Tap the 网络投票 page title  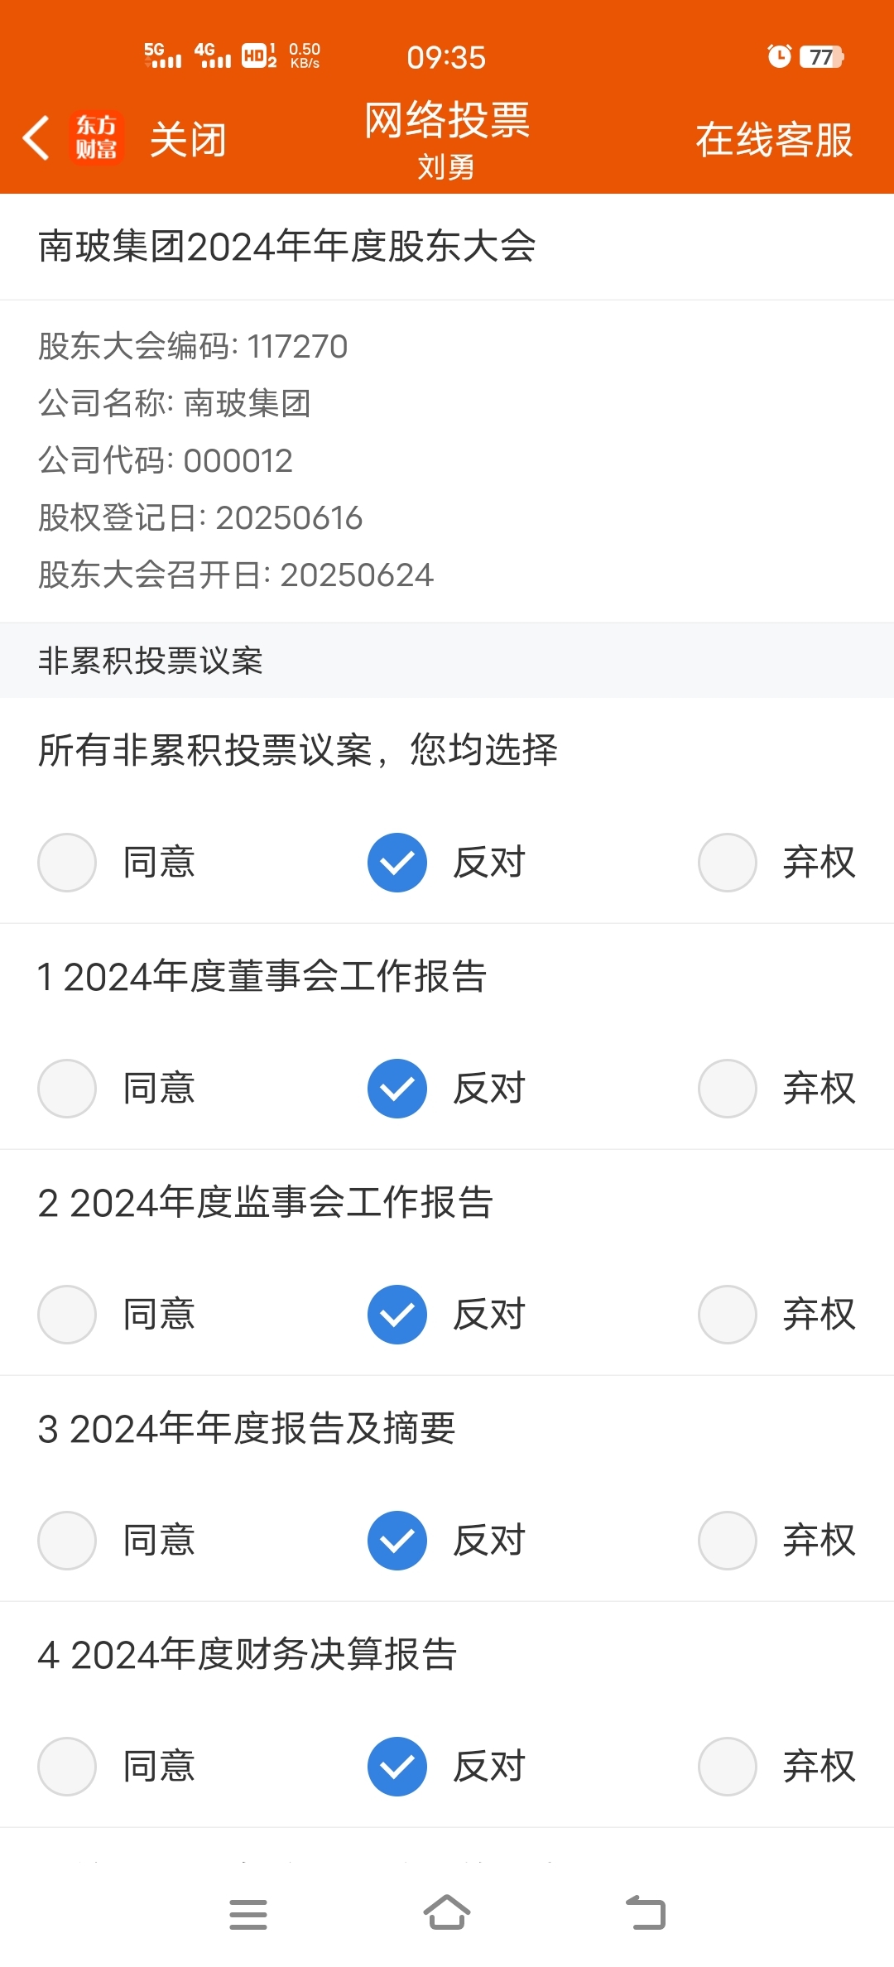point(447,120)
